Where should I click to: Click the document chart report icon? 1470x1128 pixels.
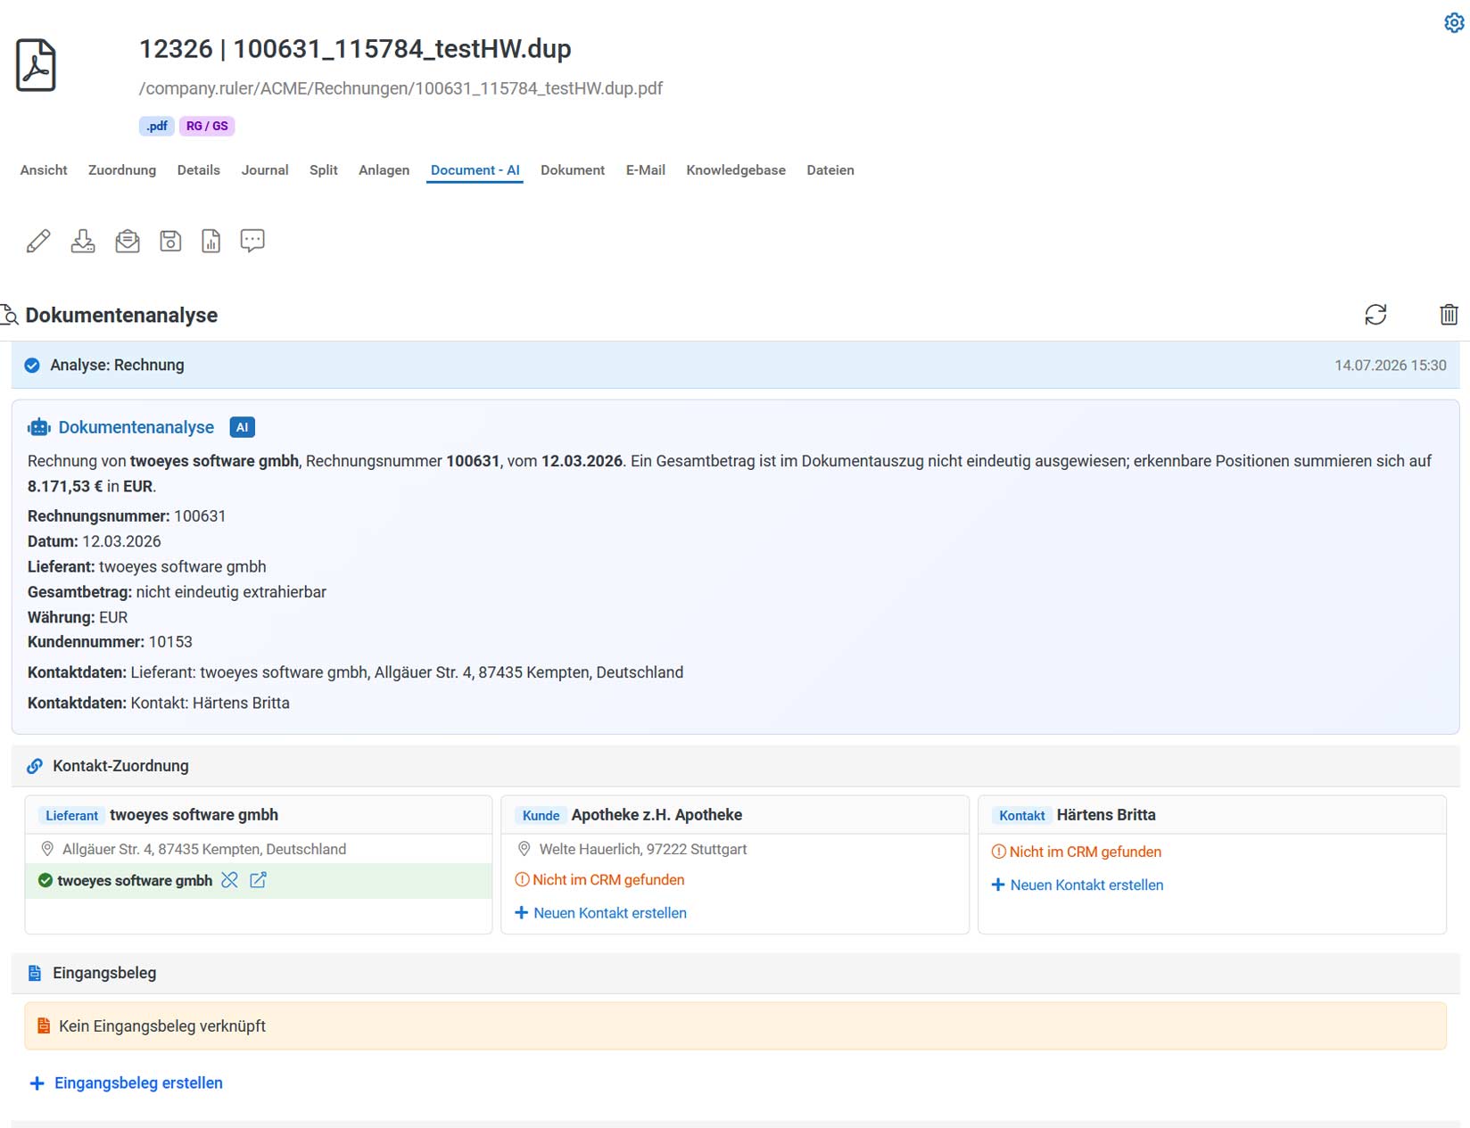point(211,241)
